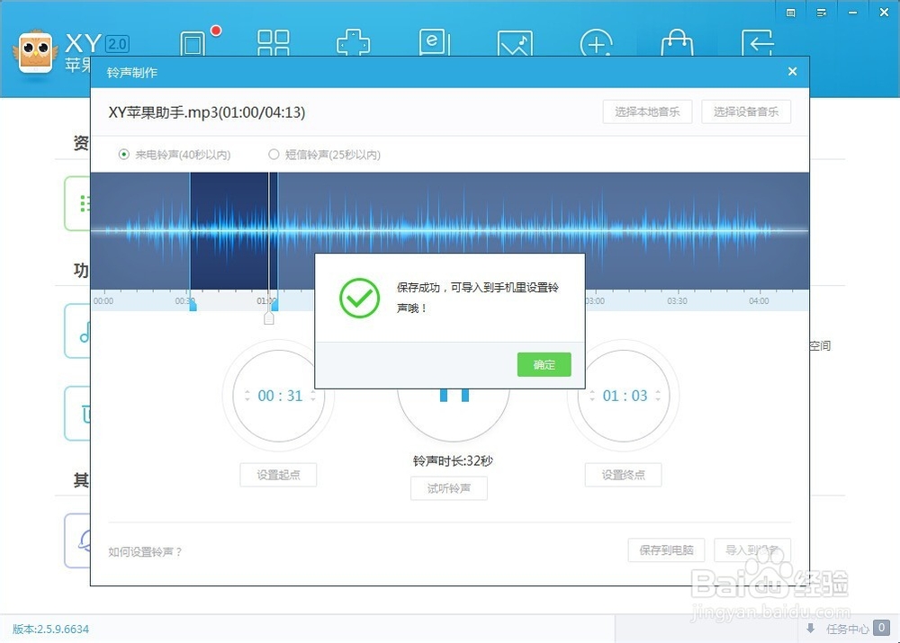Click the download arrow icon in status bar
The height and width of the screenshot is (643, 900).
811,628
